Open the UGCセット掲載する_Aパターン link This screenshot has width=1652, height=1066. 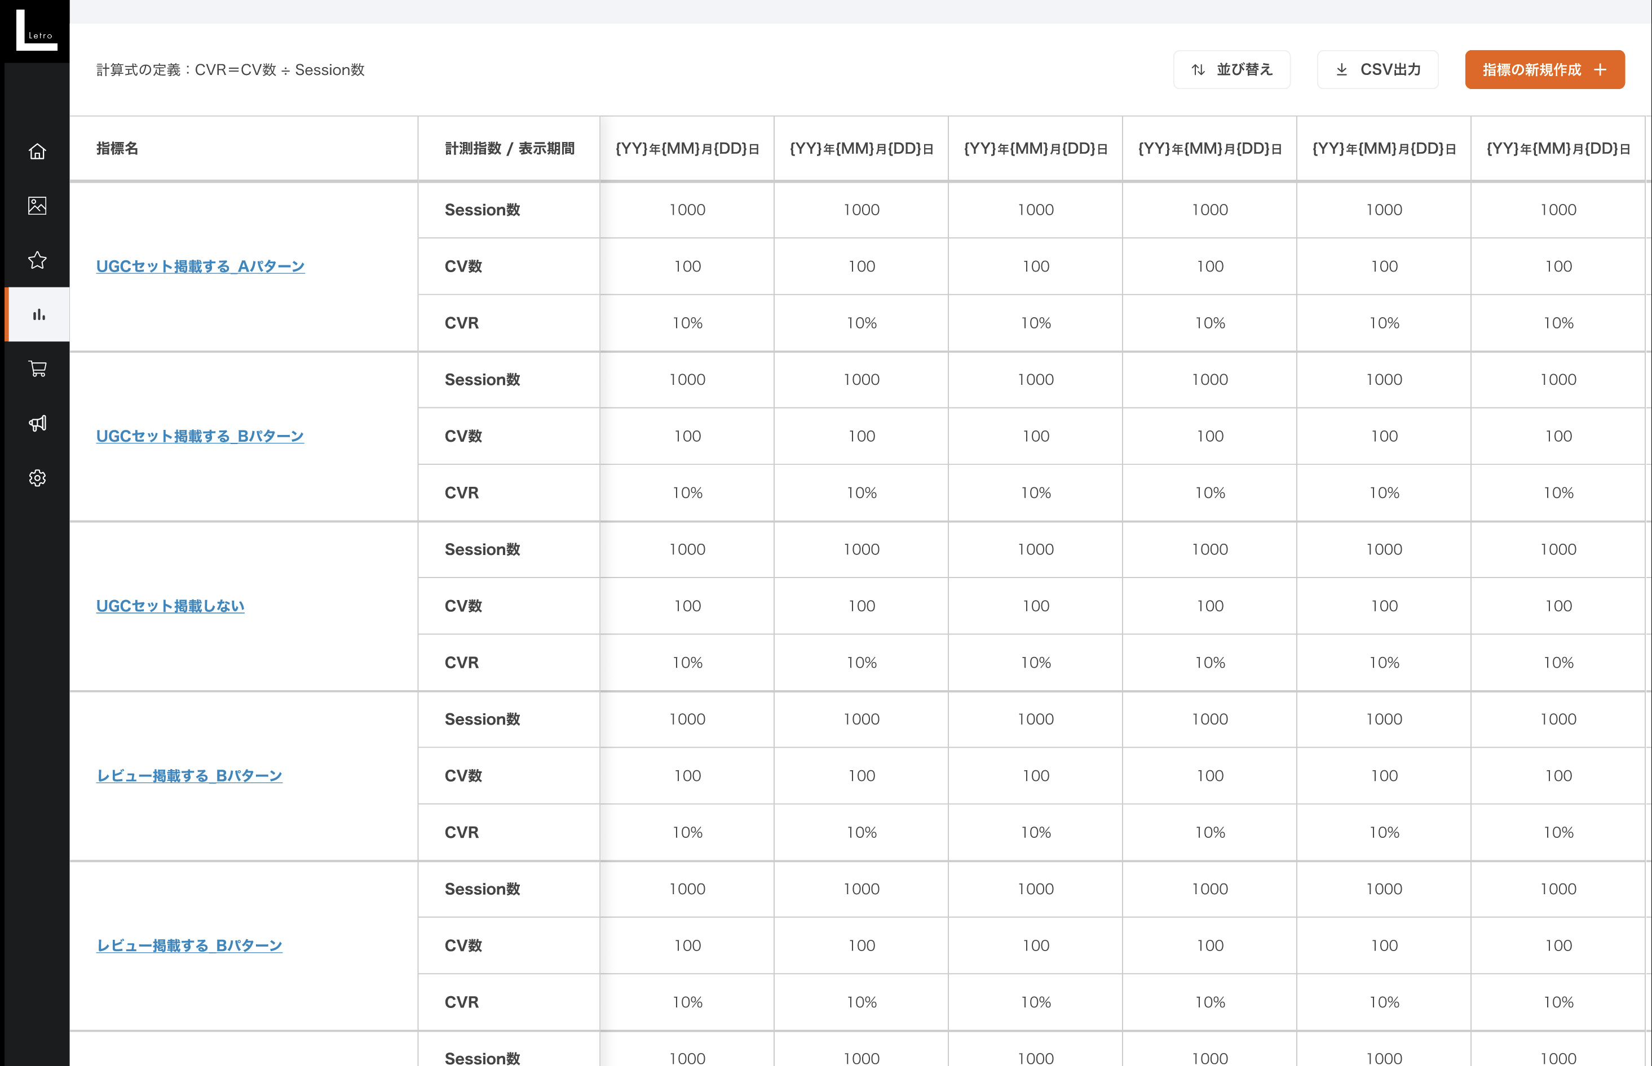pyautogui.click(x=200, y=266)
